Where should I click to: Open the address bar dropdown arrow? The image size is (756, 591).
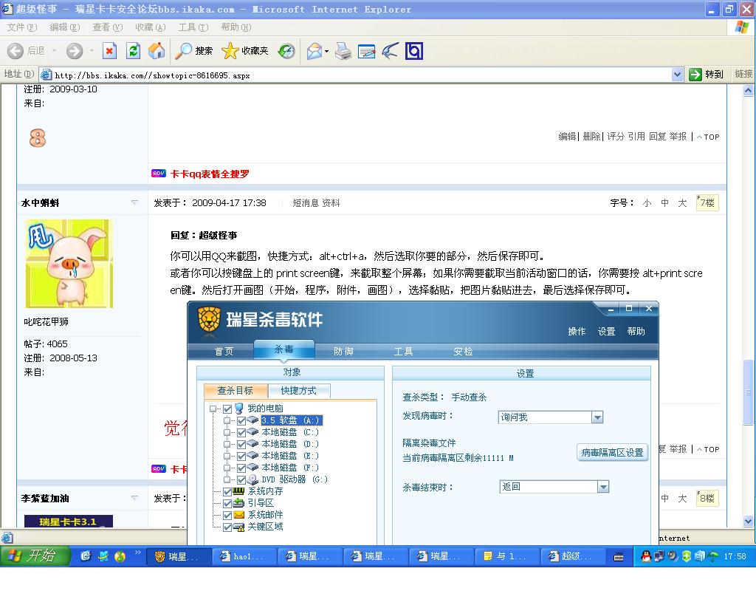click(677, 75)
